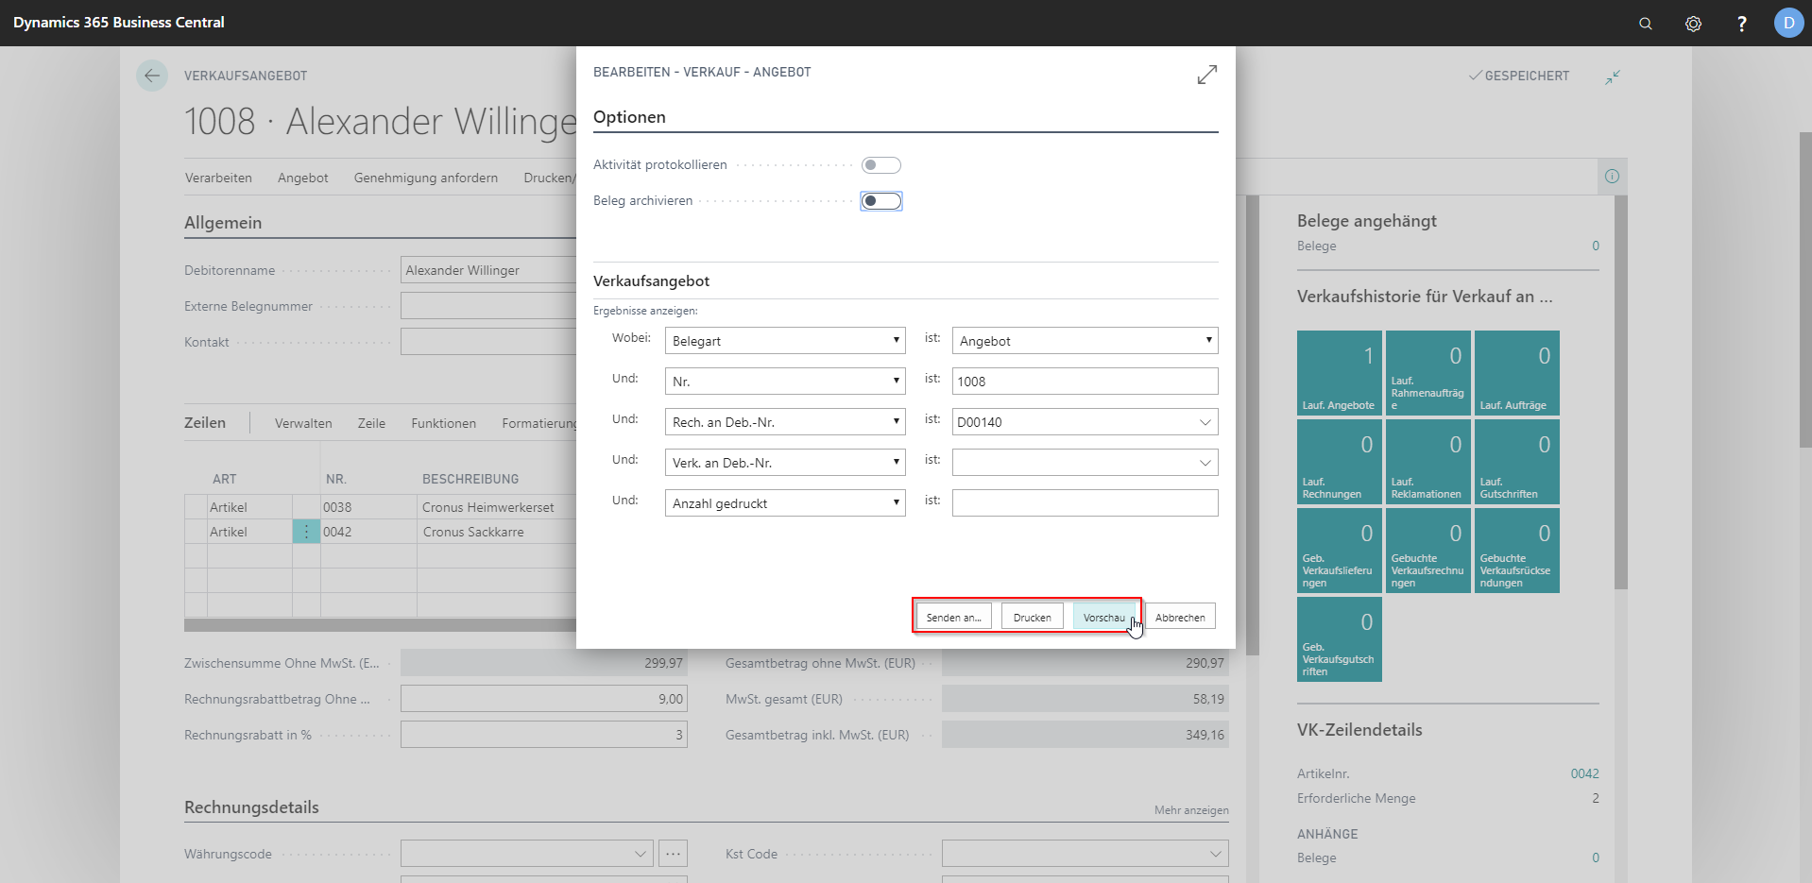Click the Drucken button
The image size is (1812, 883).
click(x=1032, y=618)
